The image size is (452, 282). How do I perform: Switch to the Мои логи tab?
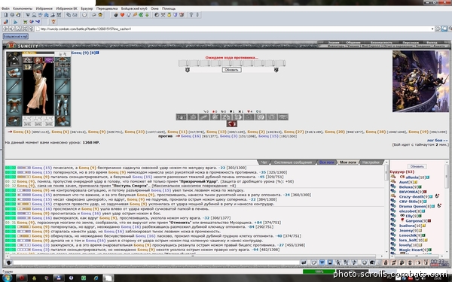(348, 162)
